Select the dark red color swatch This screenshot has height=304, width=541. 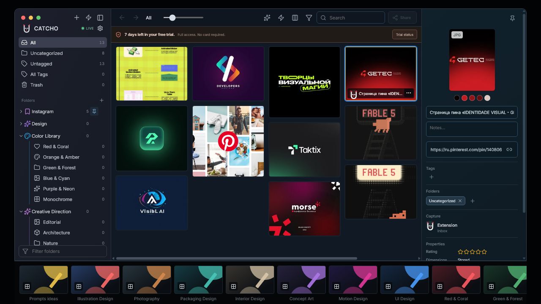(480, 98)
